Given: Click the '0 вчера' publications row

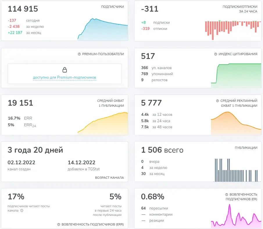Looking at the screenshot, I should point(150,162).
